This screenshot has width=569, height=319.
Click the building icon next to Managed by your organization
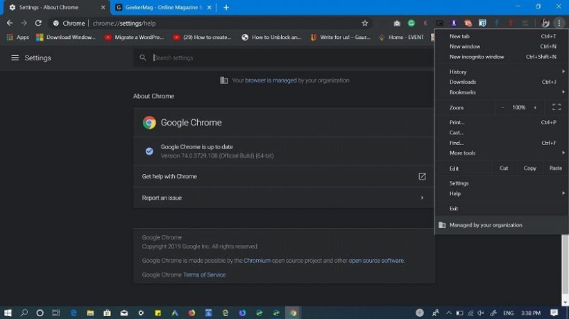coord(442,225)
